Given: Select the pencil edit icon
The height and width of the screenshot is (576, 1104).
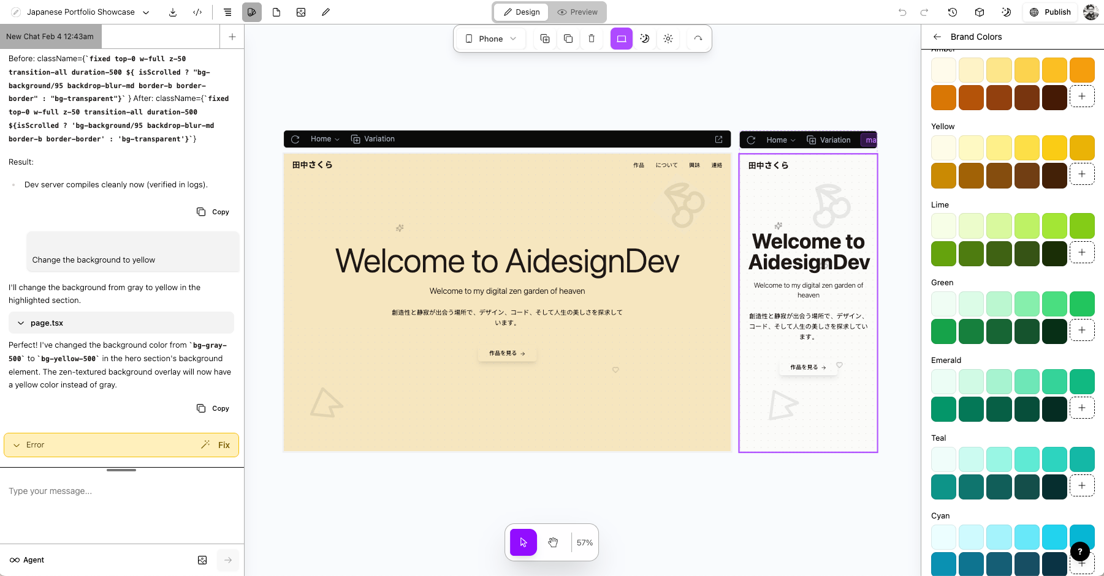Looking at the screenshot, I should [325, 12].
